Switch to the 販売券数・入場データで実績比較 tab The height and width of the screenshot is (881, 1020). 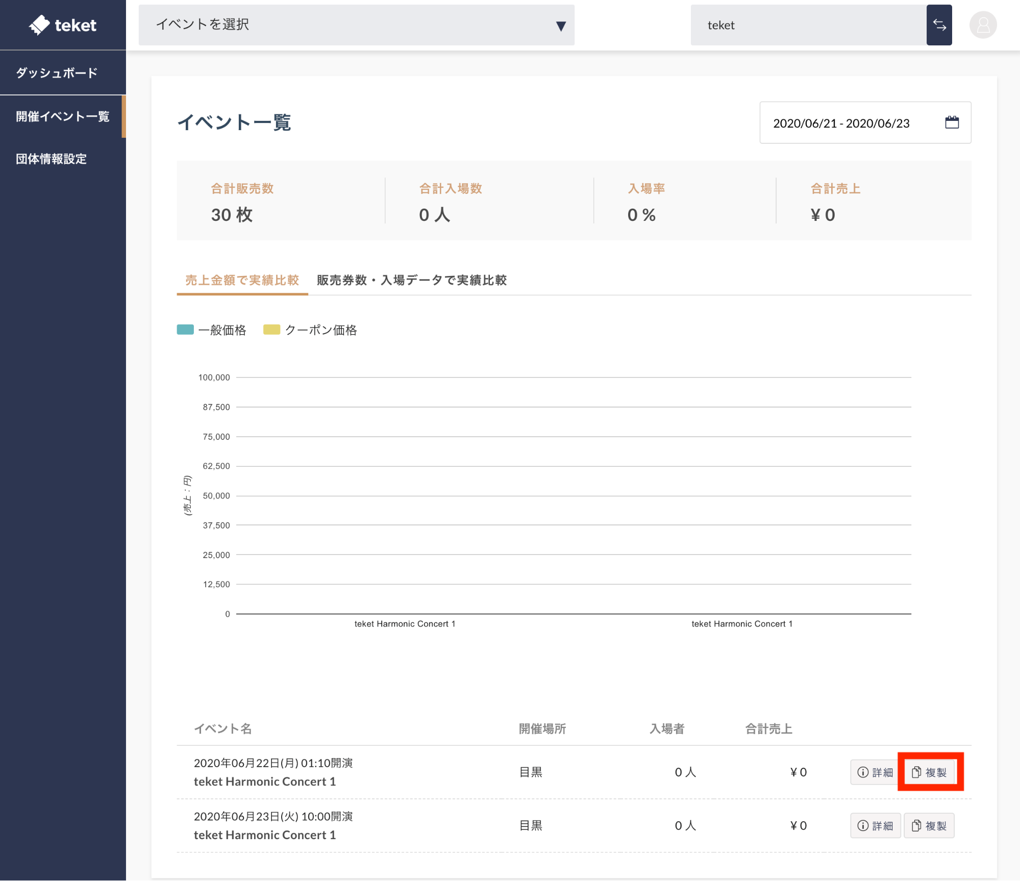411,280
